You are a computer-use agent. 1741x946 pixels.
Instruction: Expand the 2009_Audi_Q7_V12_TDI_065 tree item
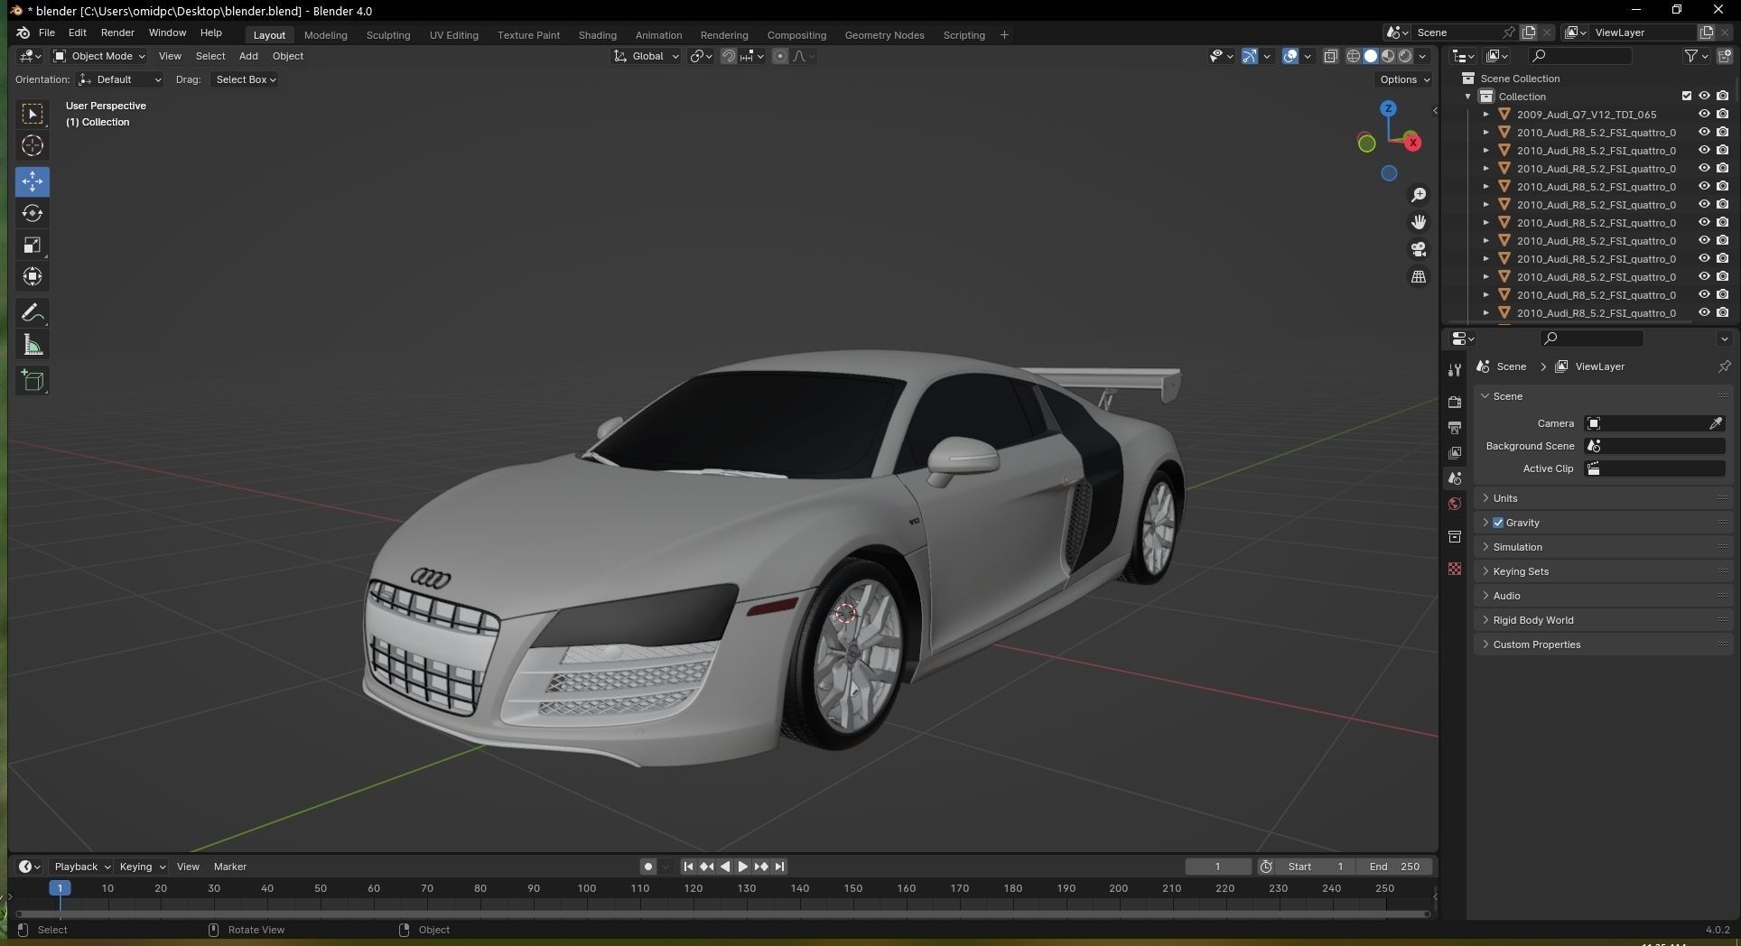1486,115
